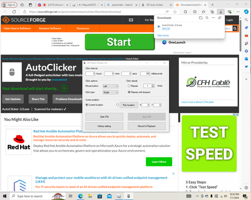Switch to the OP Auto Clicker tab
251x200 pixels.
(156, 5)
